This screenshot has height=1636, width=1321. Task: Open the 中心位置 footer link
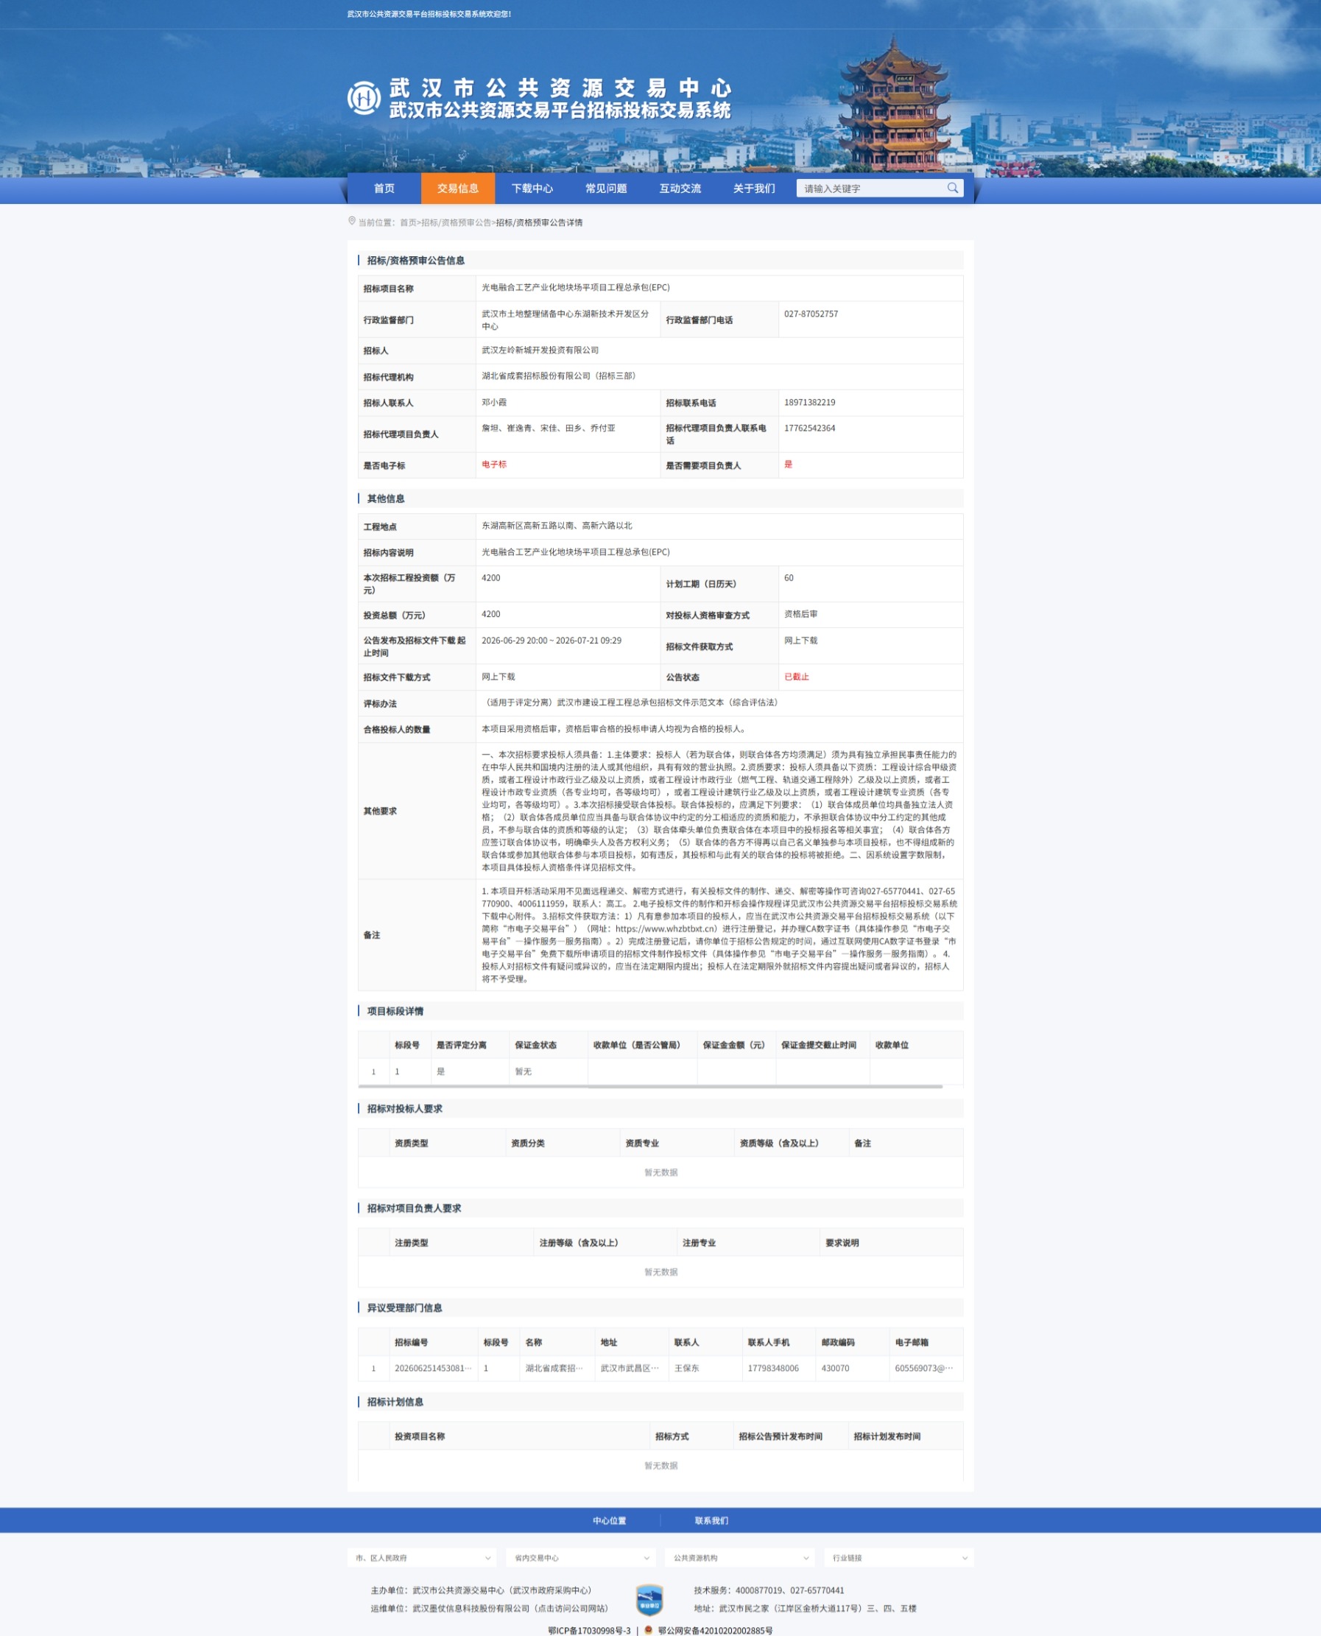[x=610, y=1520]
